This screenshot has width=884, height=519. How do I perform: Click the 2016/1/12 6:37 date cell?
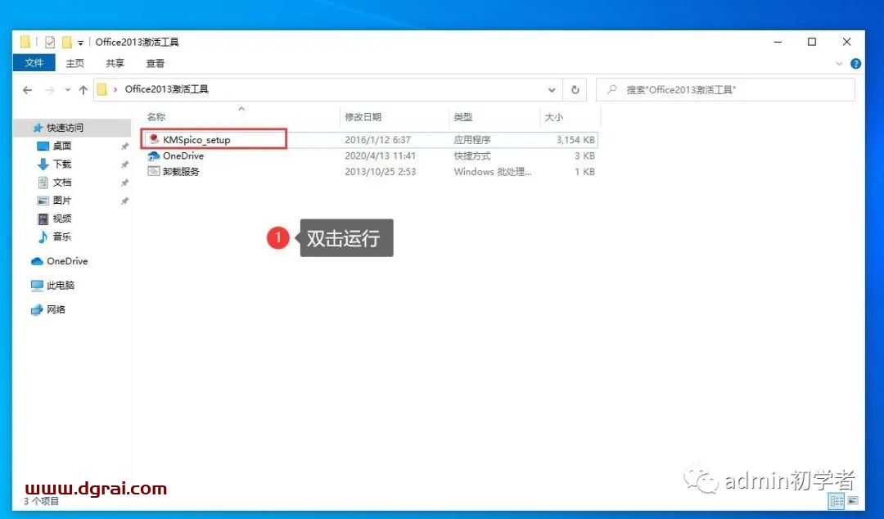pyautogui.click(x=377, y=139)
